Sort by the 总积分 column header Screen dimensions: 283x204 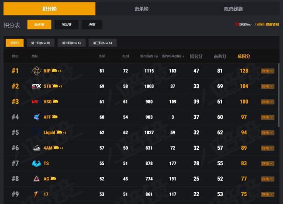pyautogui.click(x=244, y=56)
